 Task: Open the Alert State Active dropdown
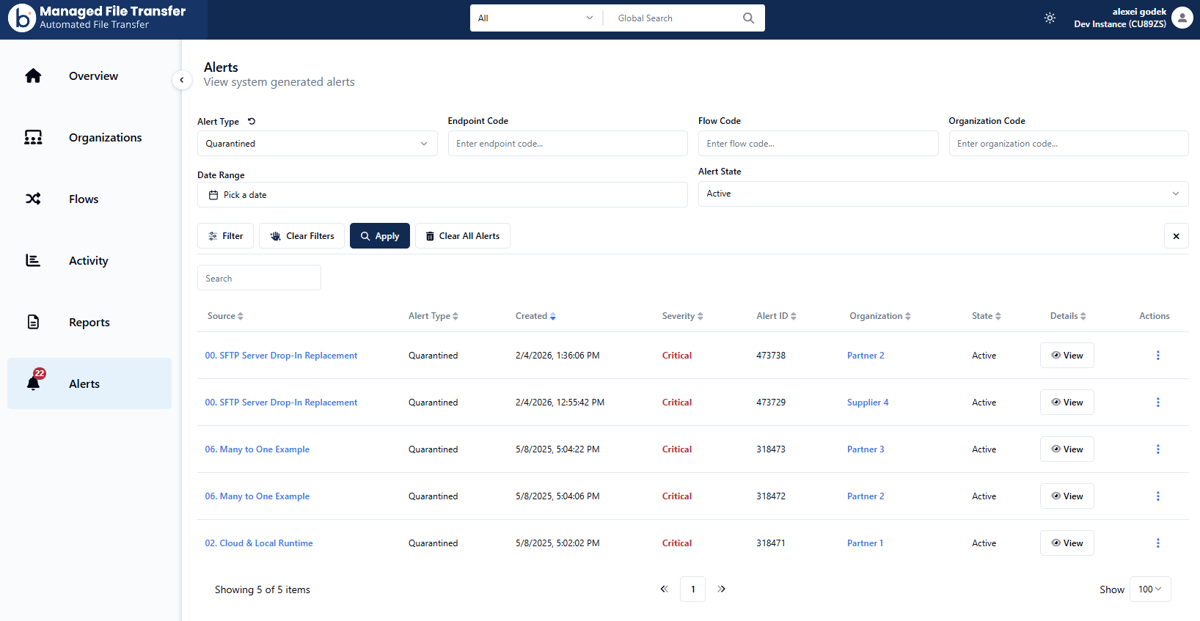coord(943,194)
